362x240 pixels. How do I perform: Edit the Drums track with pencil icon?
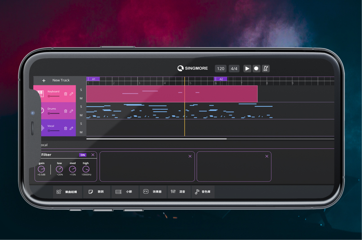coord(71,111)
